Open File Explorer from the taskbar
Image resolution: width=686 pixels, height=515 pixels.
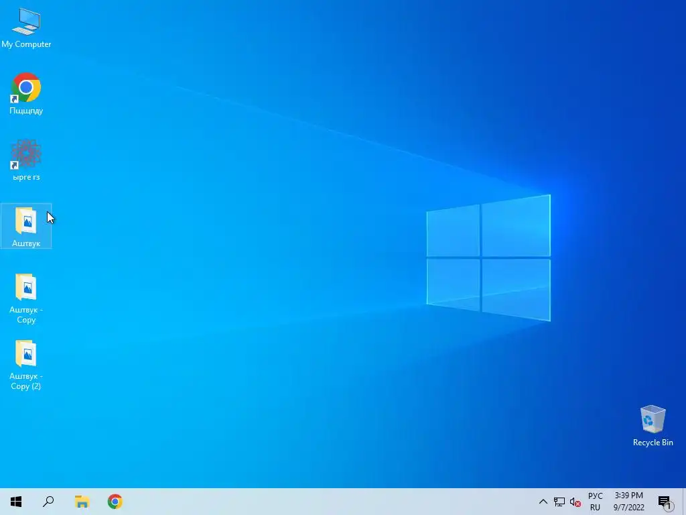pos(82,502)
